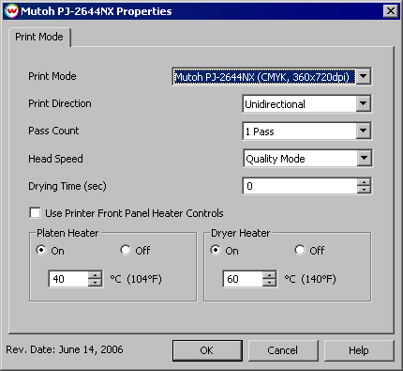Screen dimensions: 403x371
Task: Click the Platen Heater temperature field
Action: tap(68, 279)
